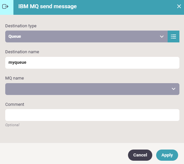The width and height of the screenshot is (184, 164).
Task: Open the empty MQ name dropdown
Action: pos(92,89)
